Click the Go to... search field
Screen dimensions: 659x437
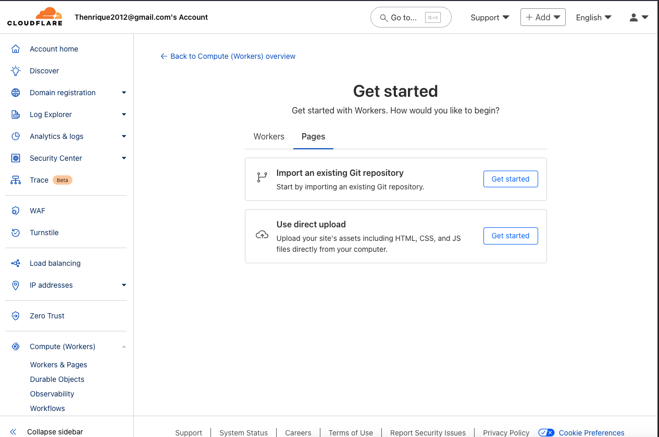411,17
